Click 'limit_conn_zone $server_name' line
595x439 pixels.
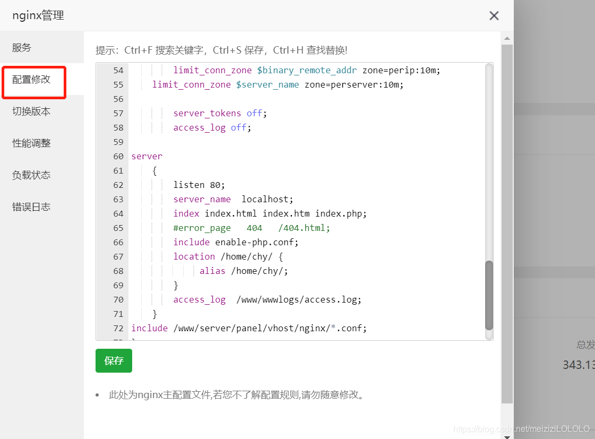[278, 84]
